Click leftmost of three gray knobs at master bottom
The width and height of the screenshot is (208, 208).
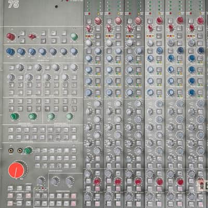click(x=41, y=181)
